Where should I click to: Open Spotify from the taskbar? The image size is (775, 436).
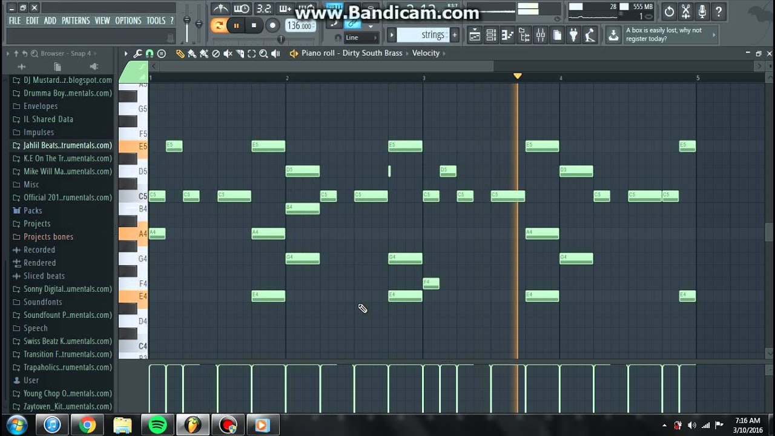(x=157, y=425)
